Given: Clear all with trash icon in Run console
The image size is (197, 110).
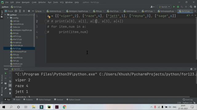Looking at the screenshot, I should click(x=10, y=93).
